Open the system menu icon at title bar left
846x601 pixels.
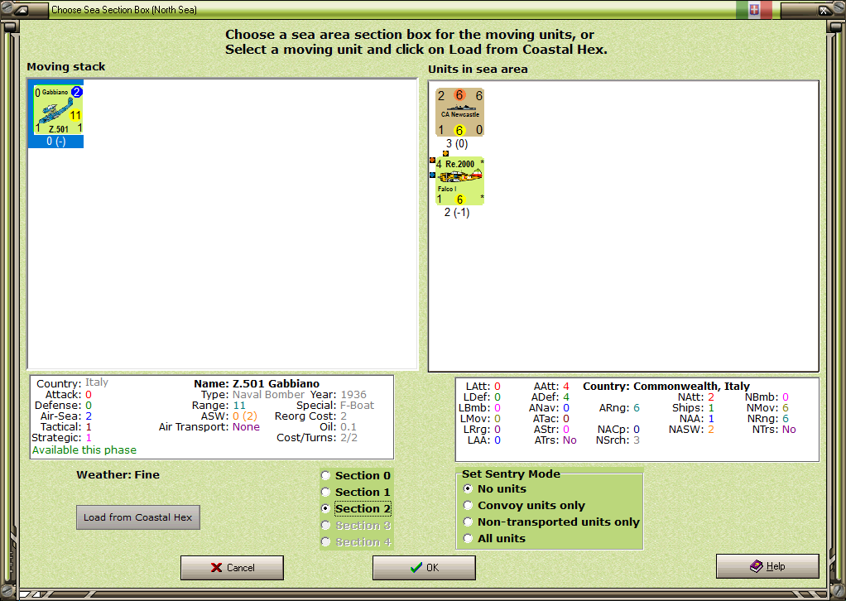[22, 10]
